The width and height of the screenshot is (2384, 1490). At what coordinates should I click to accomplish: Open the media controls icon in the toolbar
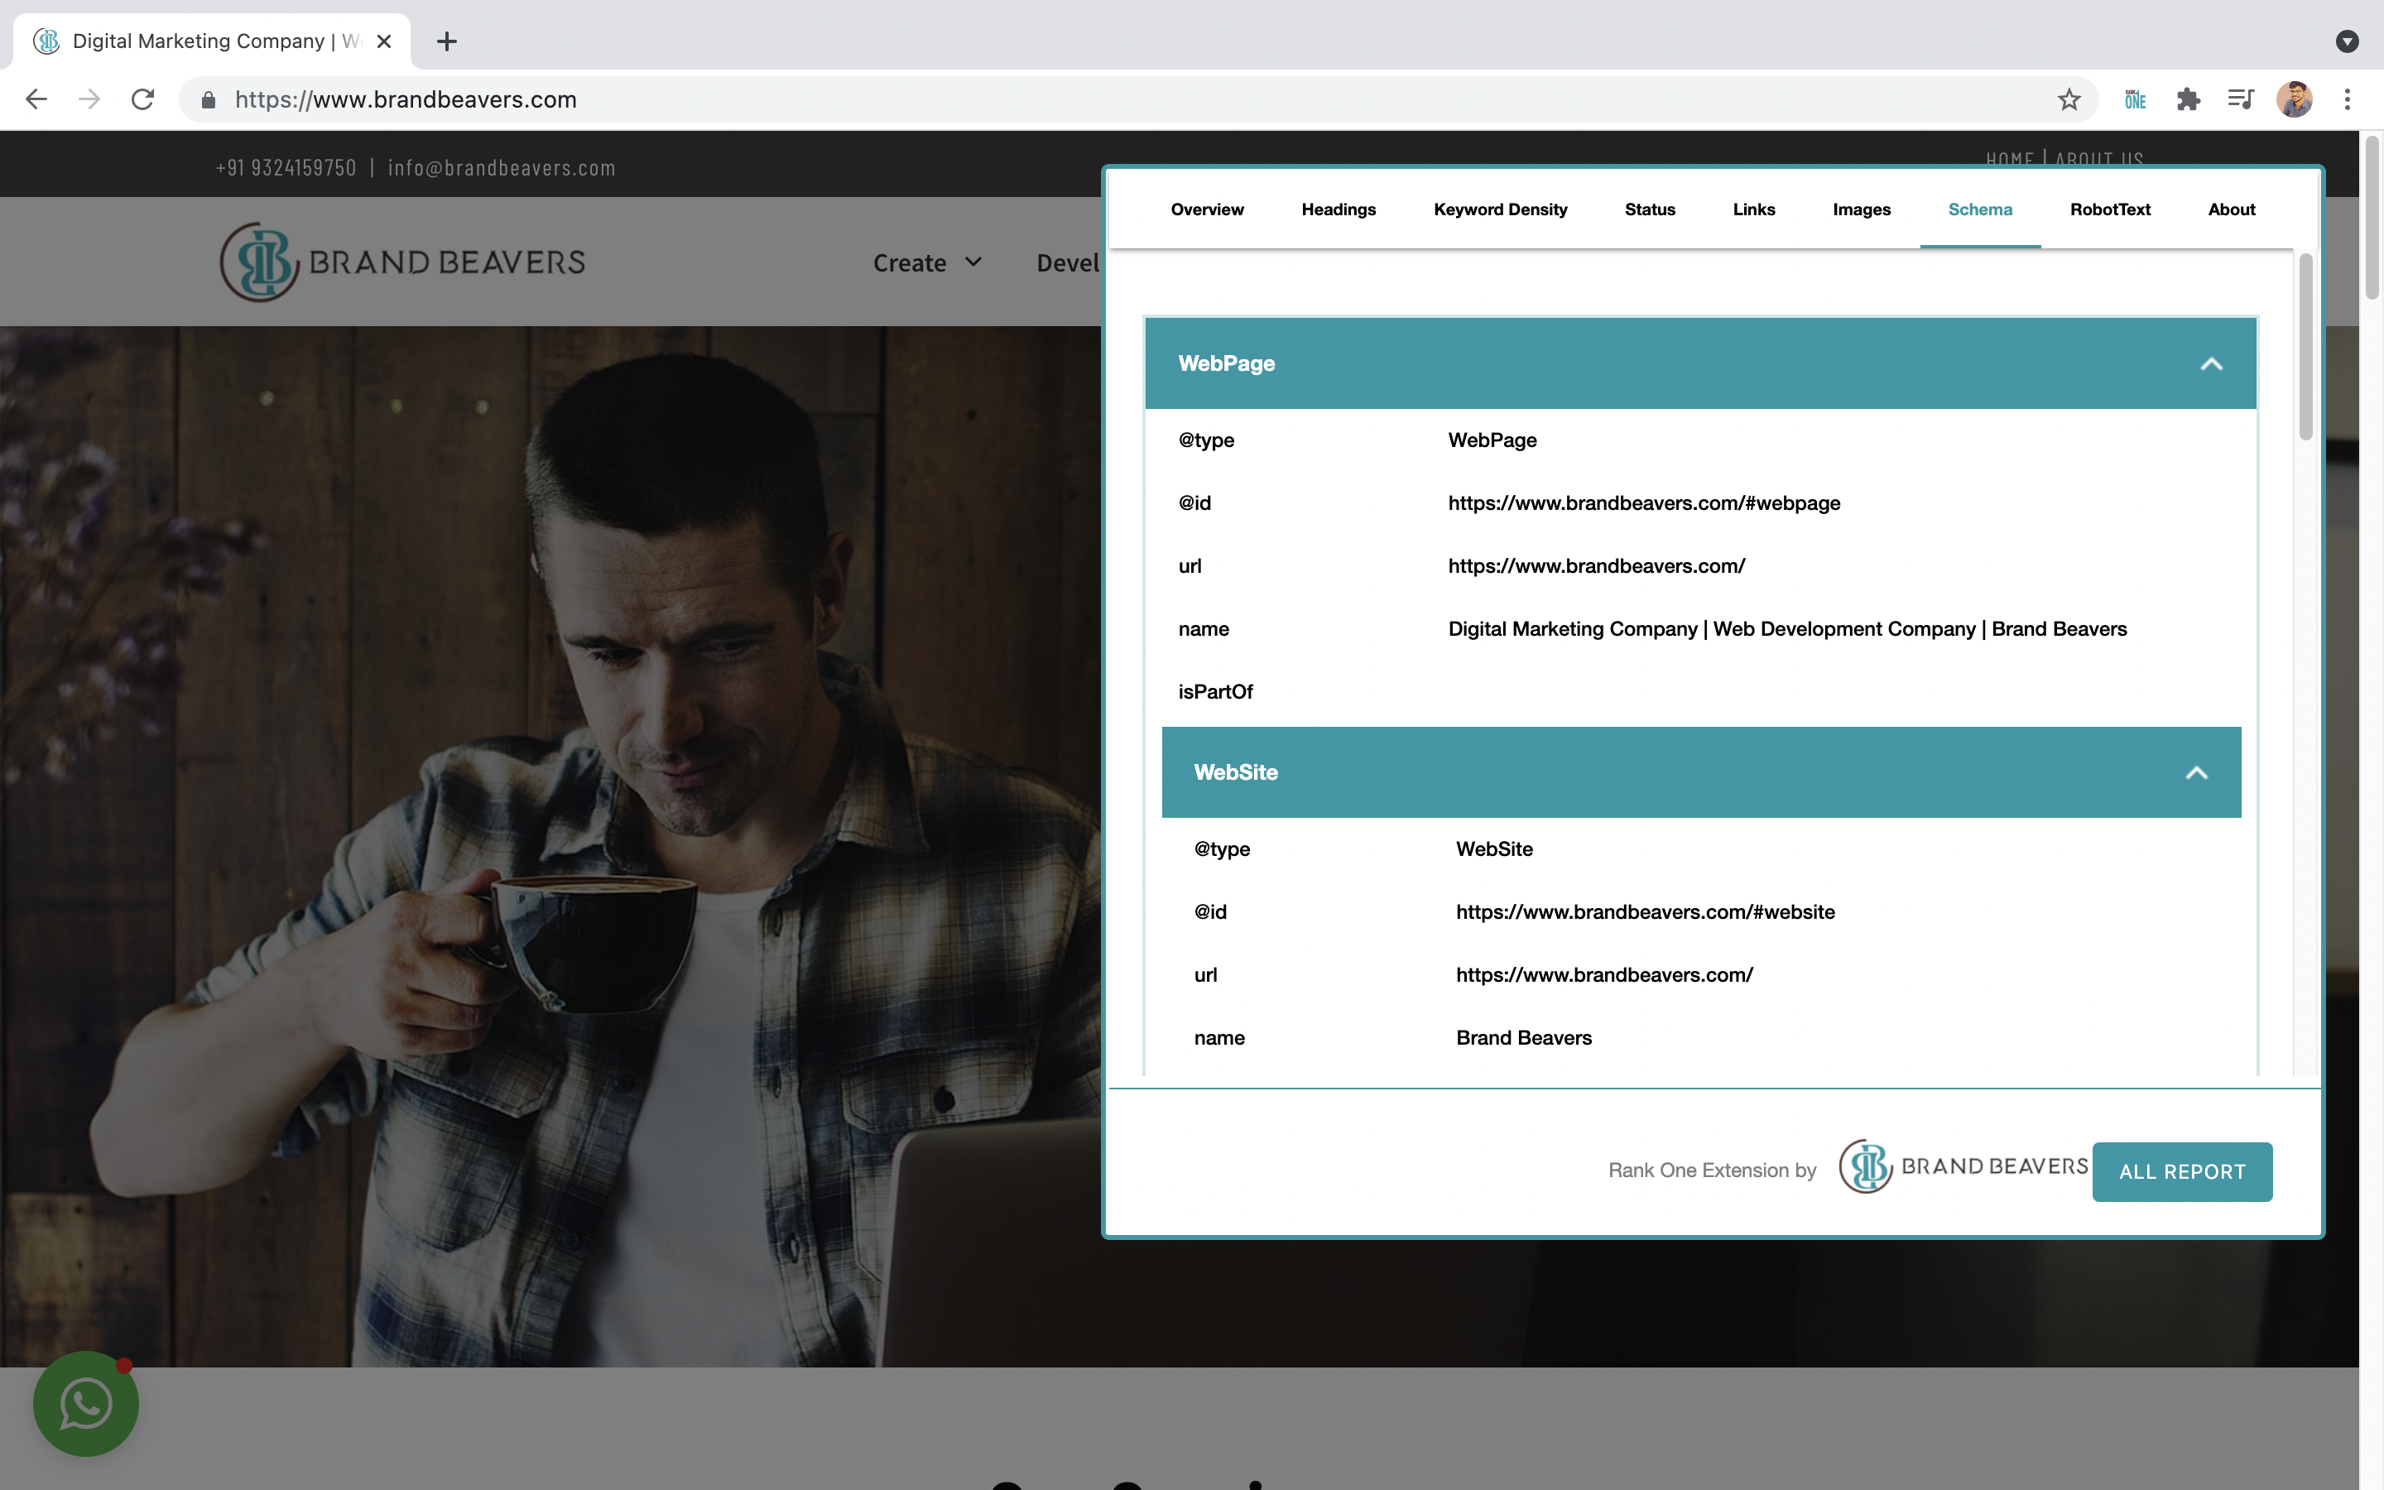click(x=2240, y=99)
